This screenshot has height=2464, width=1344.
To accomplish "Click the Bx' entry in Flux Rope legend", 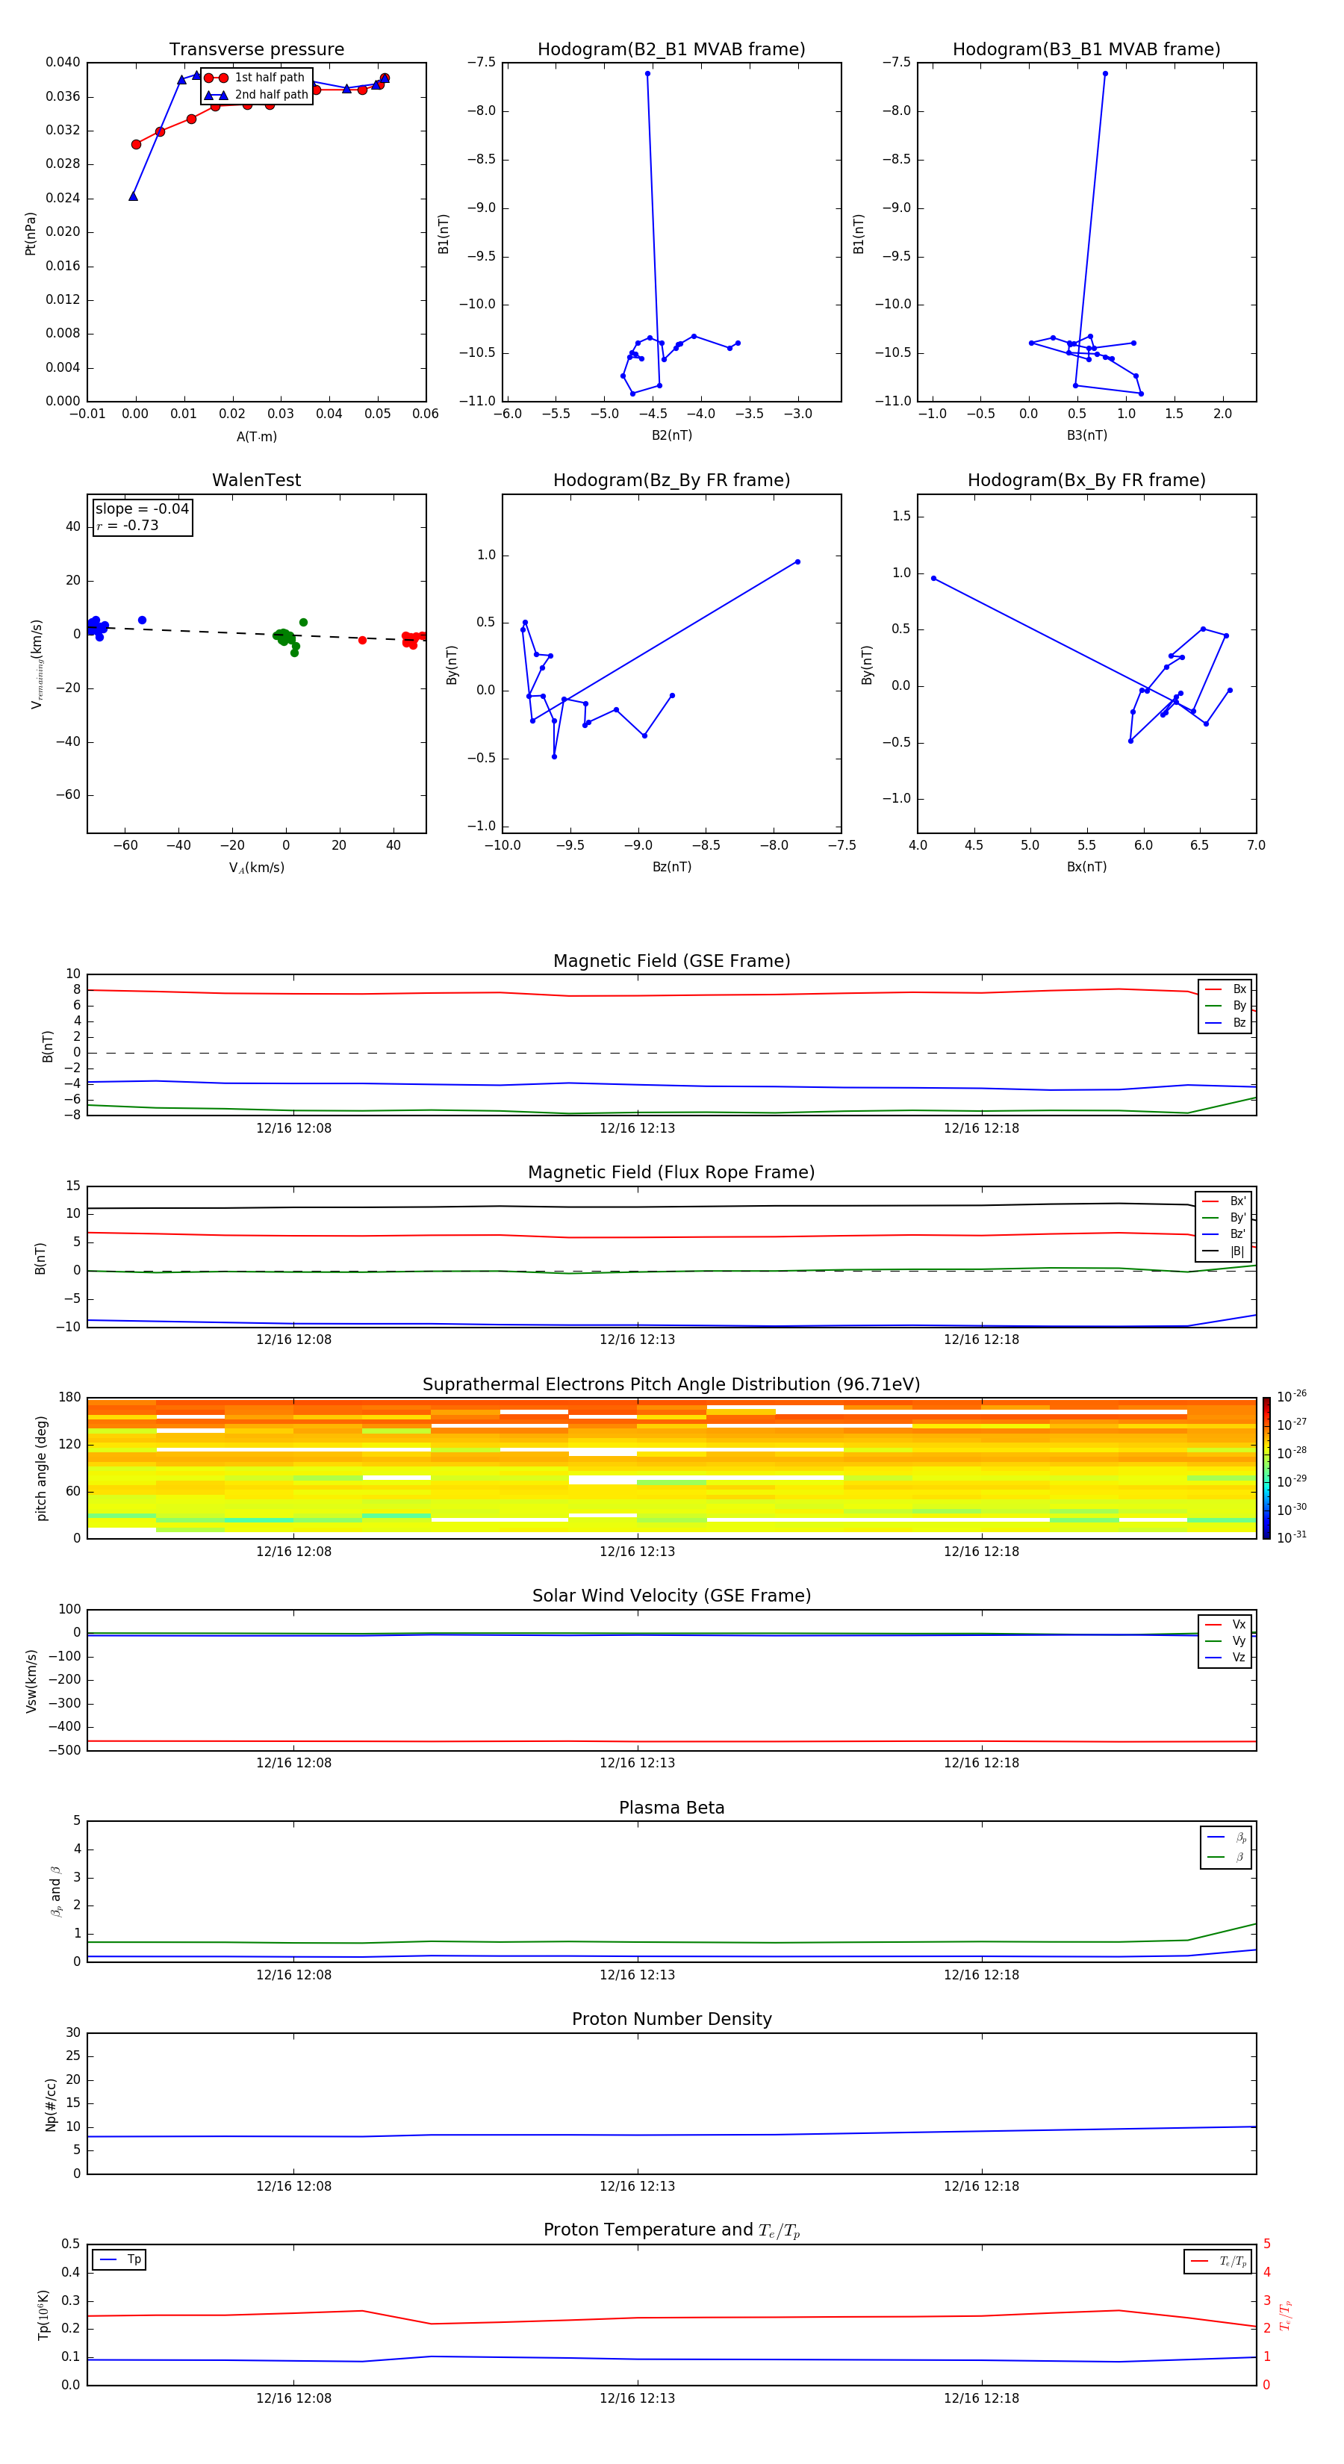I will (x=1225, y=1201).
